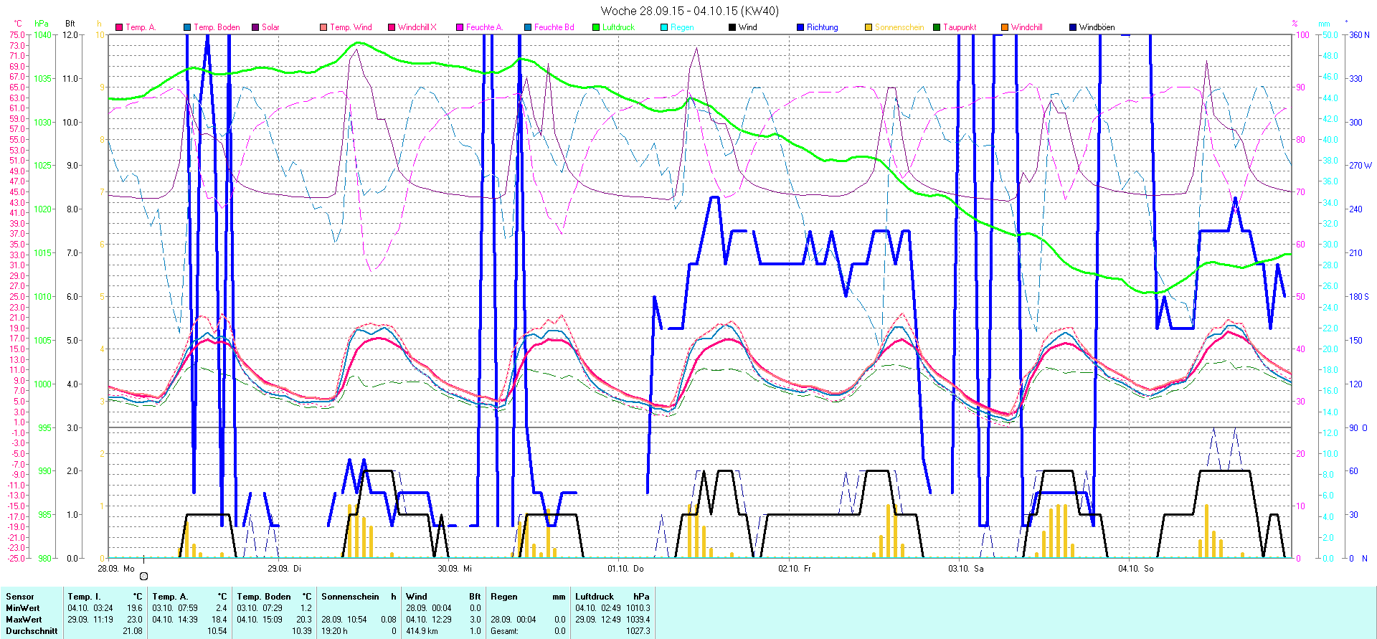
Task: Click the Taupunkt legend marker
Action: tap(937, 27)
